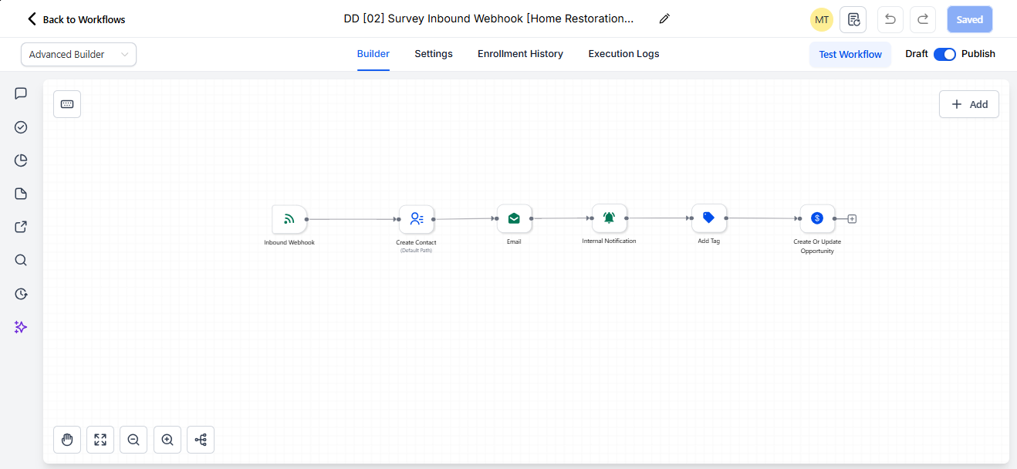Click the Test Workflow button

click(850, 54)
